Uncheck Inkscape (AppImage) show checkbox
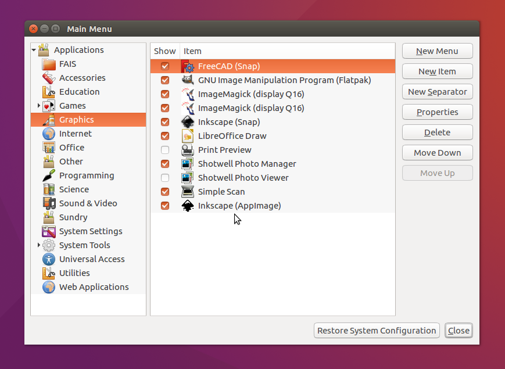 [x=165, y=206]
